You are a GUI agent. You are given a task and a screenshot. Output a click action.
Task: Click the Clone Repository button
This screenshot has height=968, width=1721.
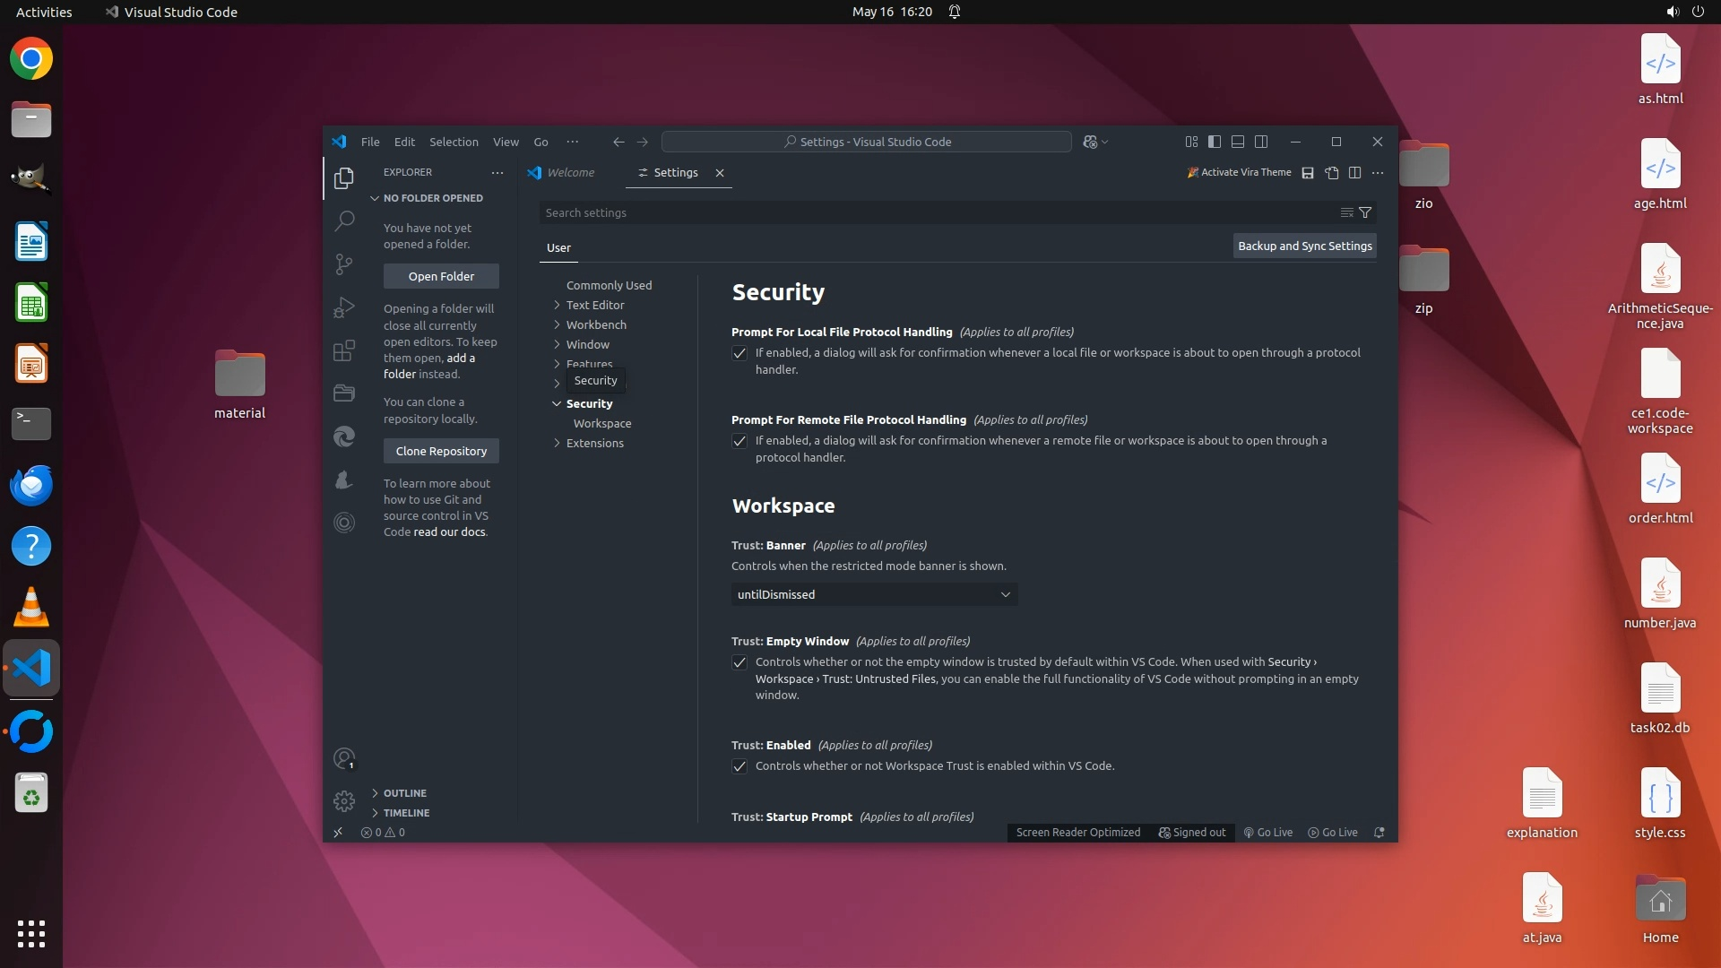coord(441,451)
